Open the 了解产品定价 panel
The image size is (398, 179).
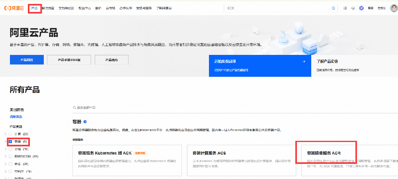pos(355,66)
